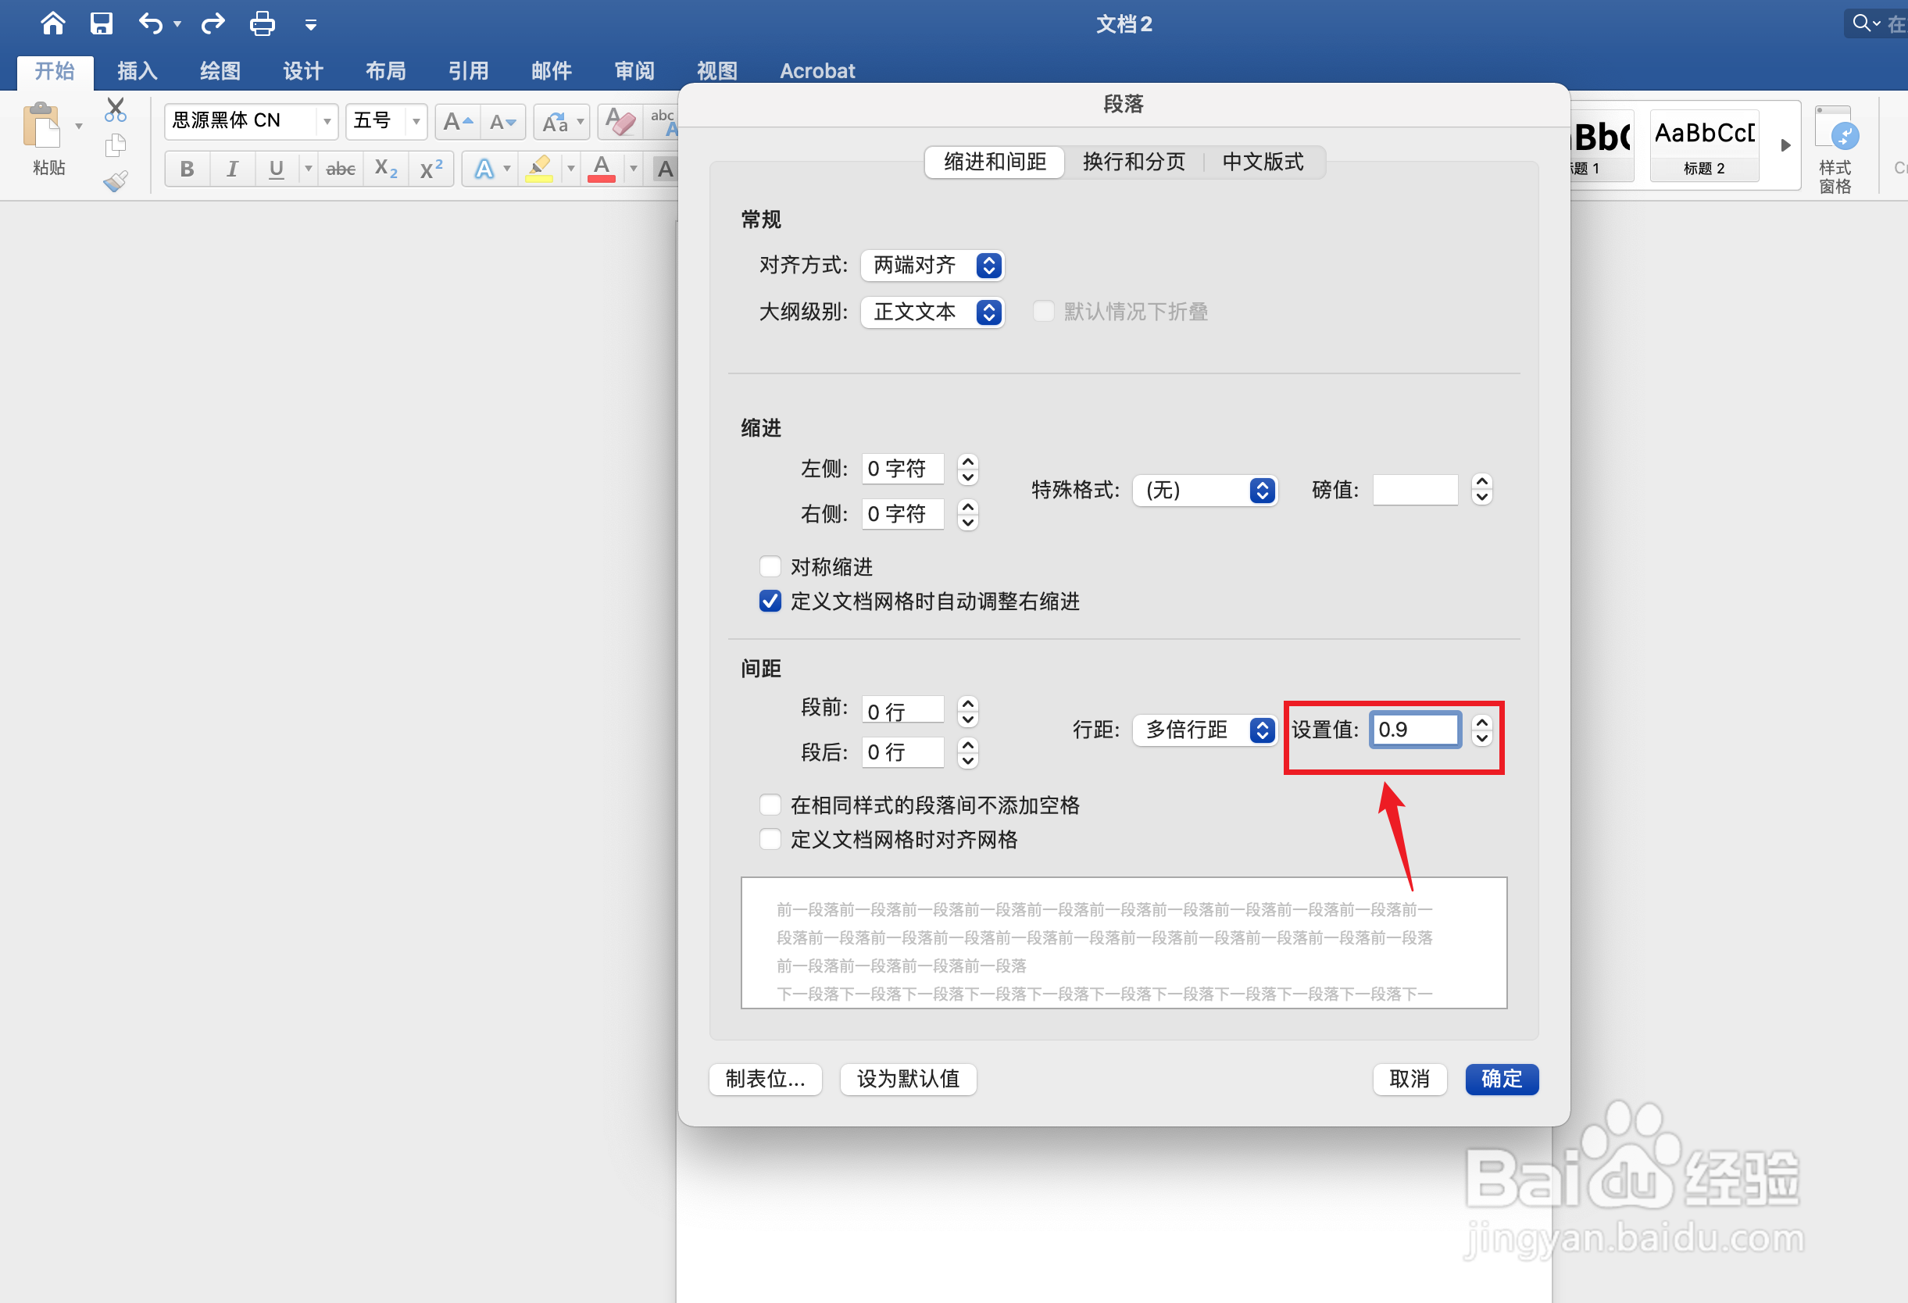Check 在相同样式的段落间不添加空格 option
The image size is (1908, 1303).
pos(770,805)
